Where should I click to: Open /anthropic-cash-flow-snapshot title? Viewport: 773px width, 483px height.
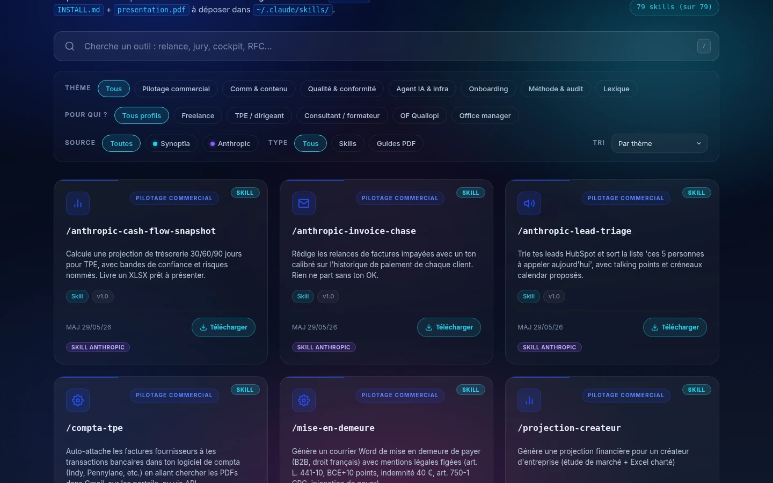click(141, 231)
